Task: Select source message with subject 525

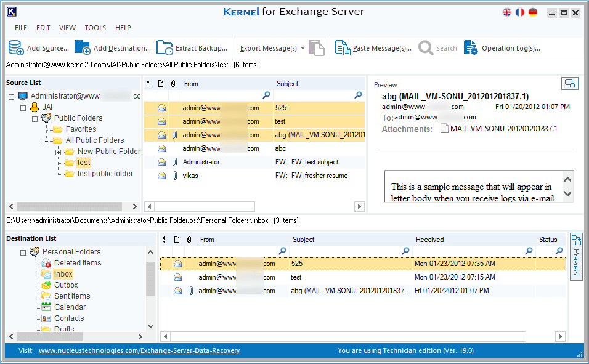Action: [254, 108]
